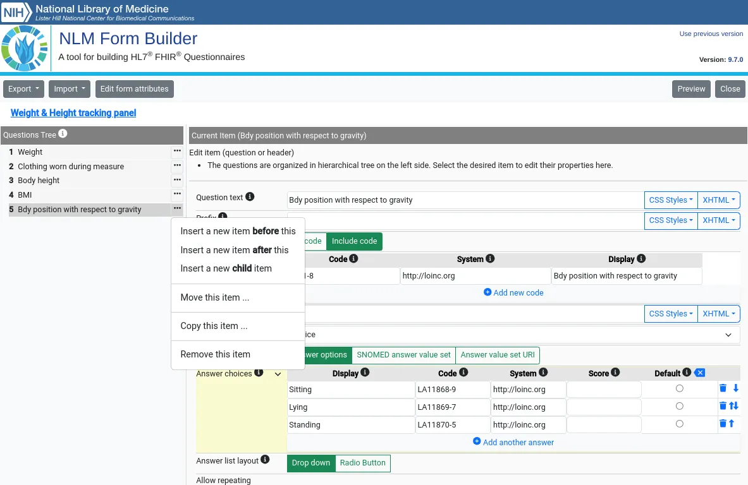This screenshot has width=748, height=485.
Task: Set Sitting as the default answer
Action: point(679,389)
